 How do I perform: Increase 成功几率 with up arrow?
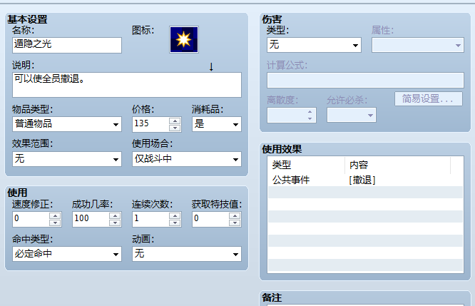(x=115, y=215)
